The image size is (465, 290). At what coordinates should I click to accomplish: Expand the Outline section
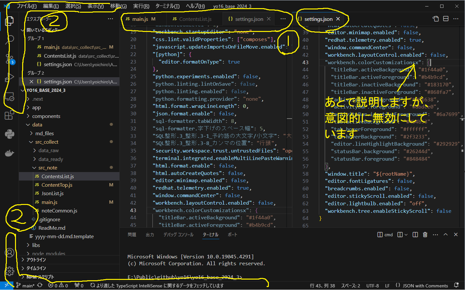[x=69, y=260]
